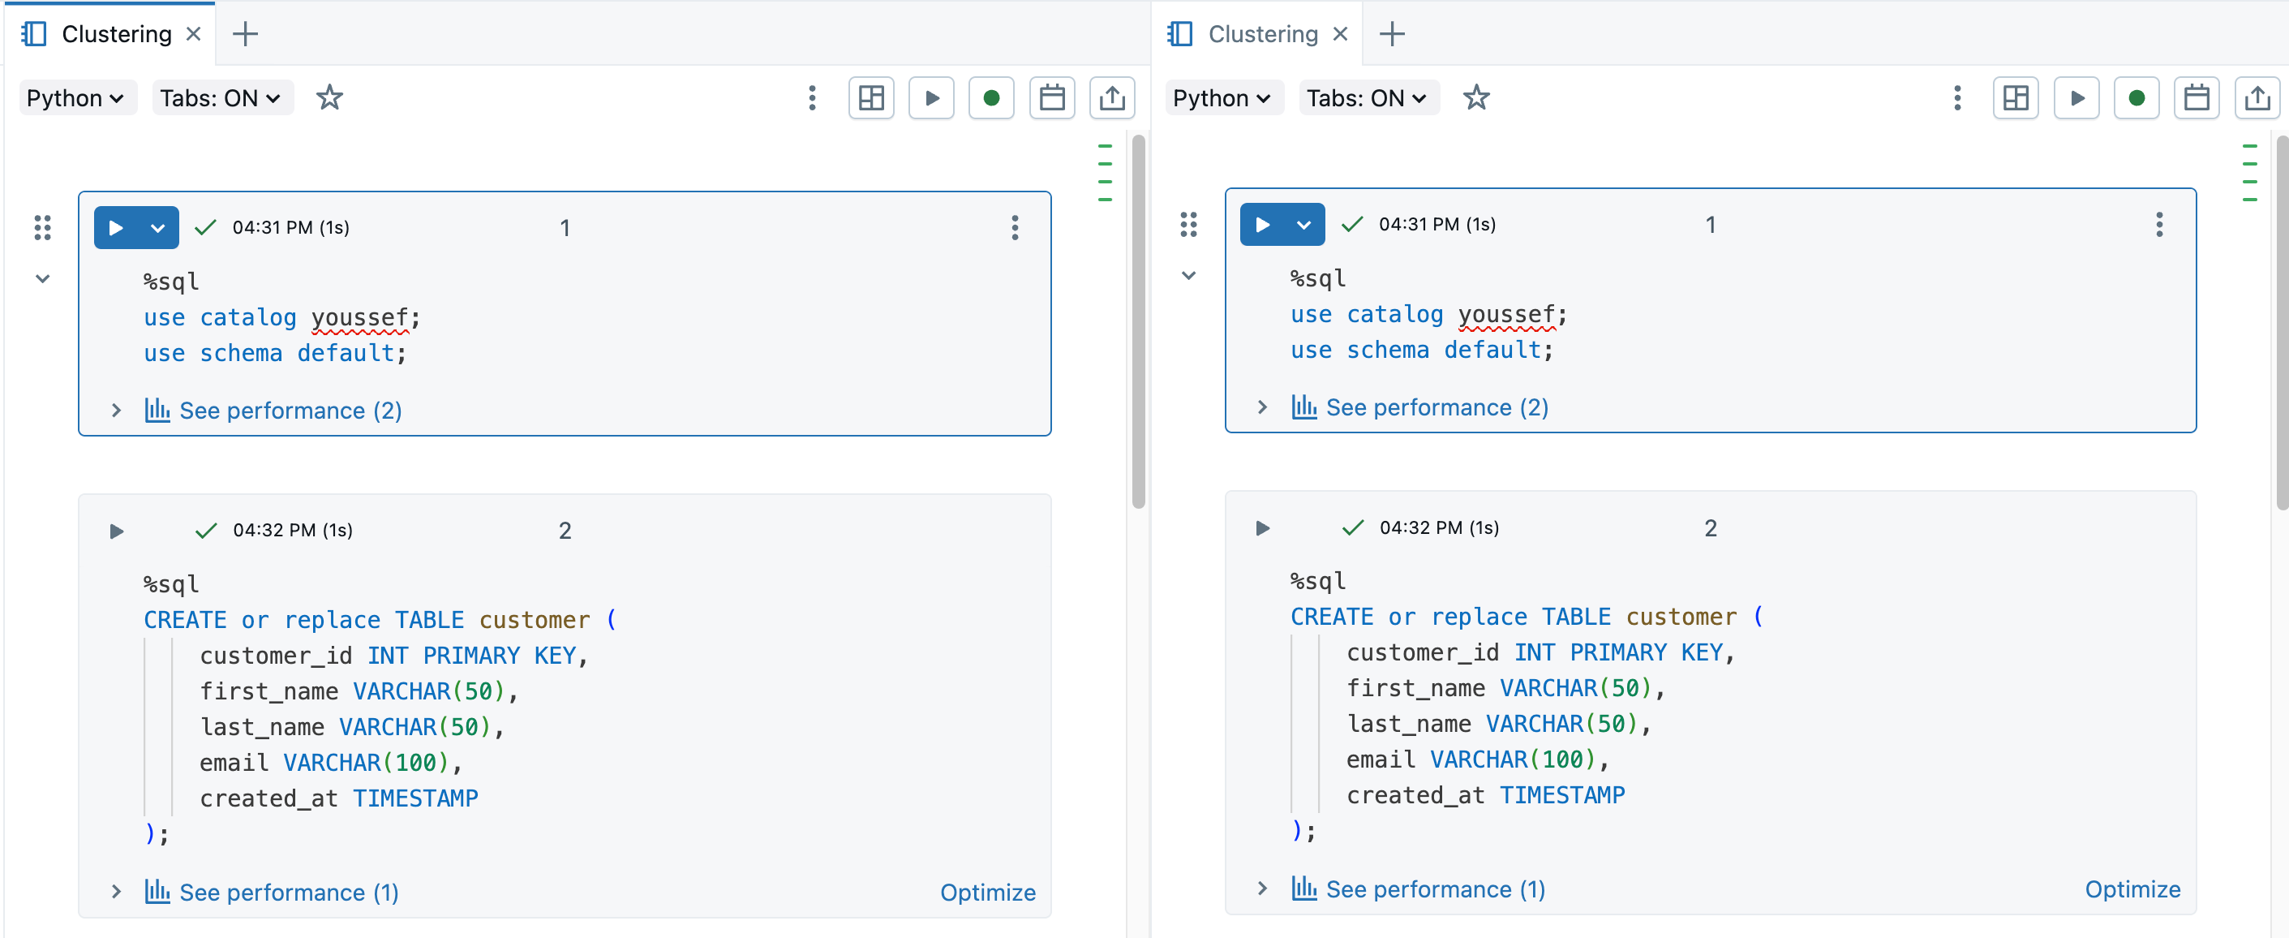The image size is (2289, 938).
Task: Open notebook kebab menu in right pane toolbar
Action: [x=1956, y=97]
